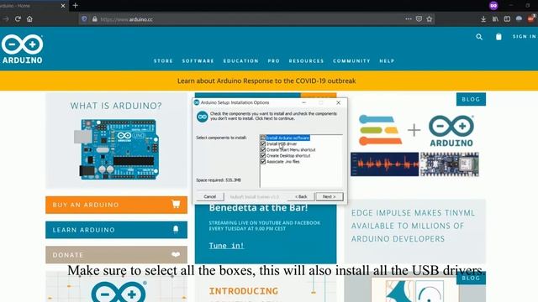Toggle the Create Start Menu shortcut checkbox
The width and height of the screenshot is (538, 302).
[263, 149]
